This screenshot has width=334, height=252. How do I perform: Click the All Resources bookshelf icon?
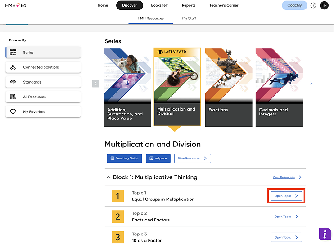[13, 97]
